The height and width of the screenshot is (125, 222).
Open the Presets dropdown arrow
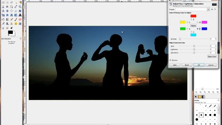click(208, 9)
